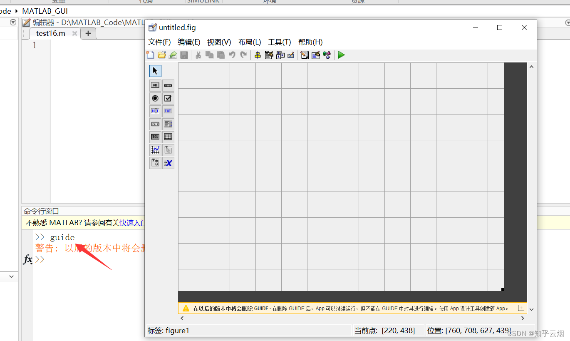The width and height of the screenshot is (570, 341).
Task: Click the right arrow of the horizontal scrollbar
Action: [x=523, y=318]
